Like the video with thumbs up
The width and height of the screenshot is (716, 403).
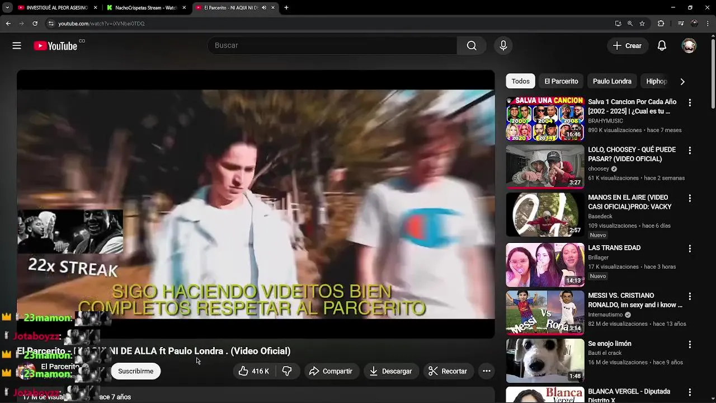pos(254,371)
